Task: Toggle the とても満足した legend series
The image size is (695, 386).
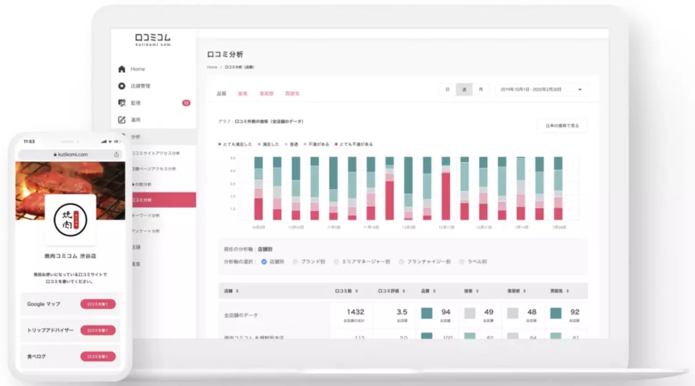Action: click(235, 144)
